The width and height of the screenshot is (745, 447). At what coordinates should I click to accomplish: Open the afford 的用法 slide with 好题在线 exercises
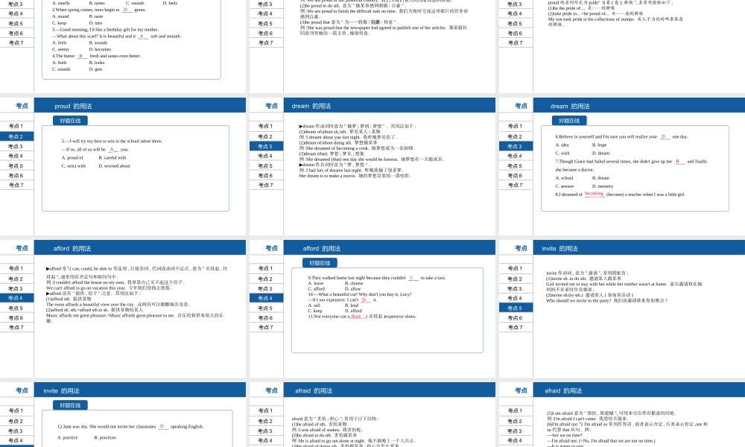372,308
